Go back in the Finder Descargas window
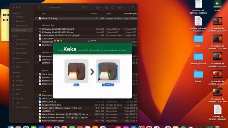 39,7
